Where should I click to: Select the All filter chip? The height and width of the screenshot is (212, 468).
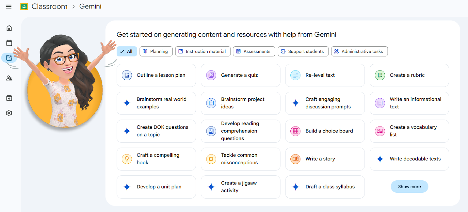(x=126, y=51)
